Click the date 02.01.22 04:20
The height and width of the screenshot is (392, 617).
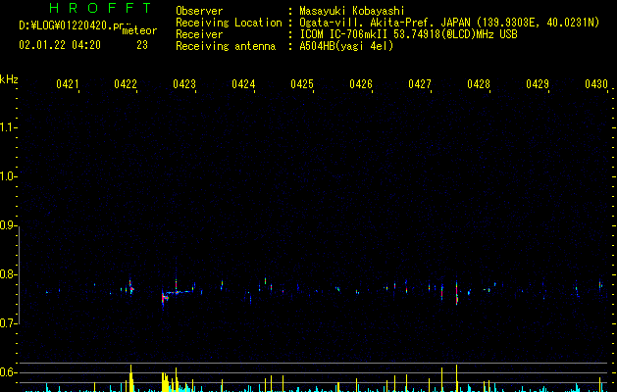(x=60, y=45)
